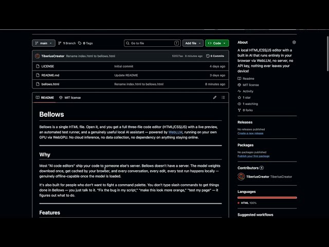Viewport: 329px width, 247px height.
Task: View the 6 Commits history
Action: point(215,56)
